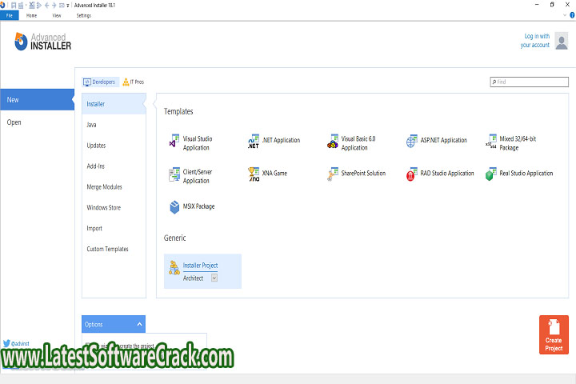Click the XNA Game label
Viewport: 576px width, 384px height.
(274, 173)
